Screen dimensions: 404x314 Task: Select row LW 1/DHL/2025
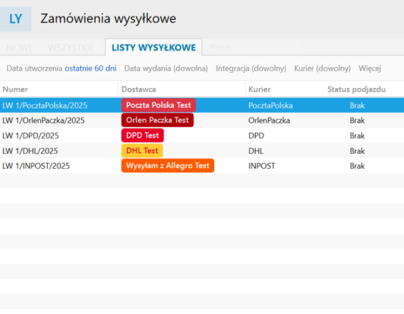click(202, 151)
